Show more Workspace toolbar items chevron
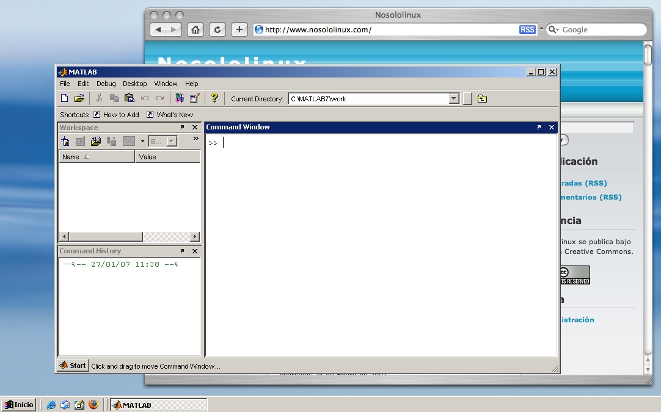This screenshot has width=661, height=412. pos(196,138)
